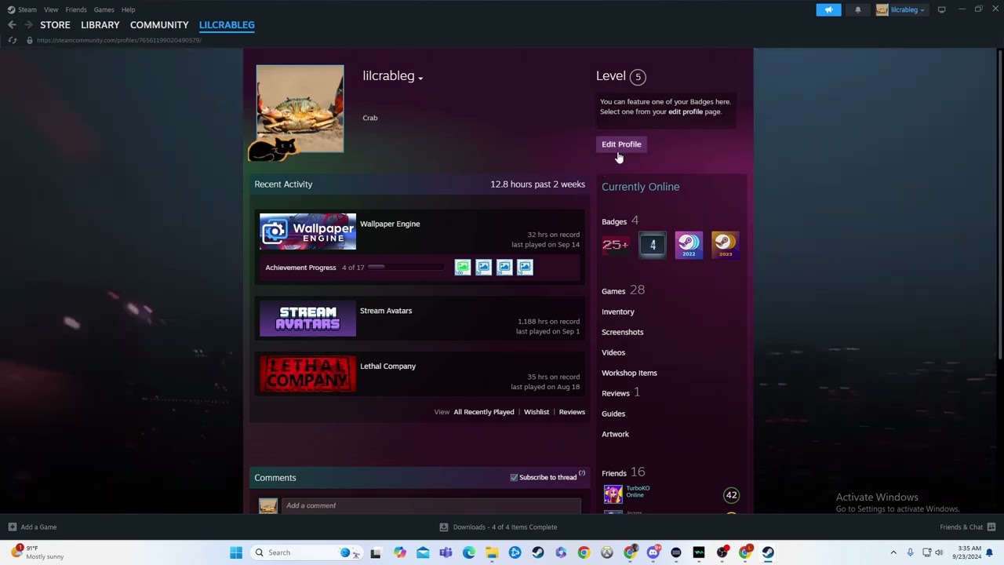Click the Wallpaper Engine game icon
The height and width of the screenshot is (565, 1004).
point(307,231)
